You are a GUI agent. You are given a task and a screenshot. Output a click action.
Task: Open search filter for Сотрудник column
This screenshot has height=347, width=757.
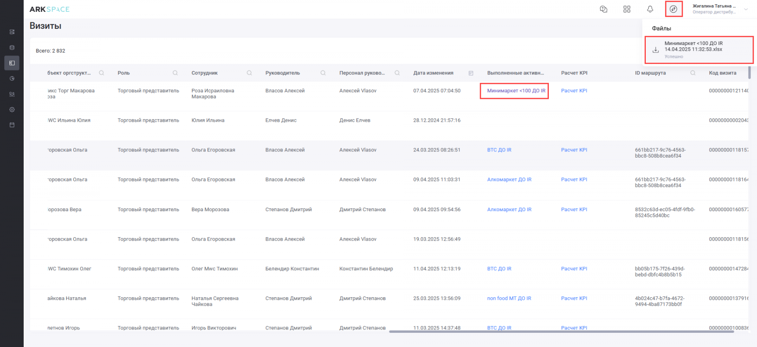(249, 73)
